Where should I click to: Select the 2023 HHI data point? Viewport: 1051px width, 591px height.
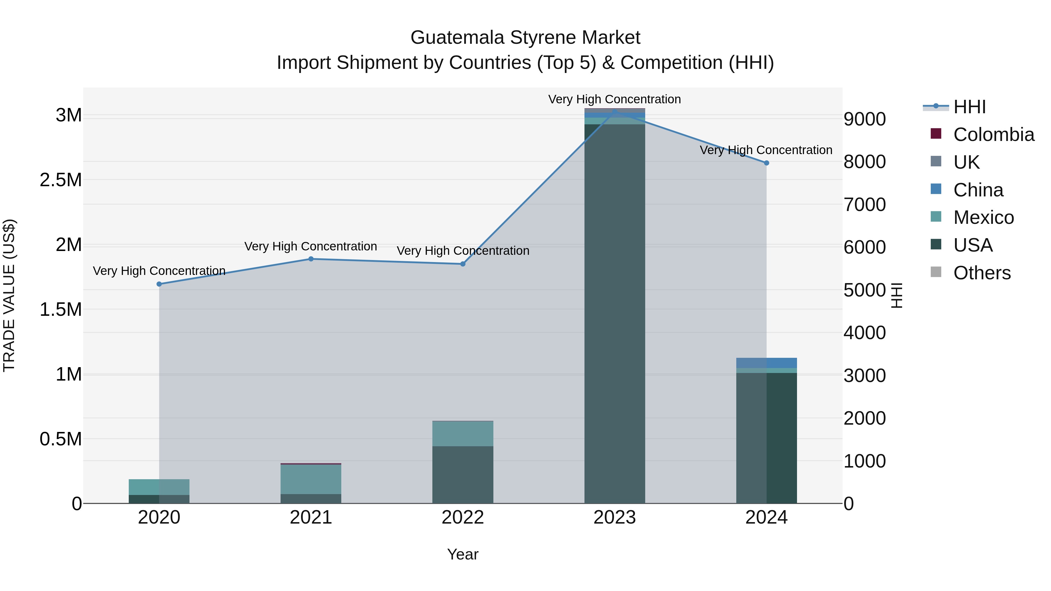pos(615,111)
